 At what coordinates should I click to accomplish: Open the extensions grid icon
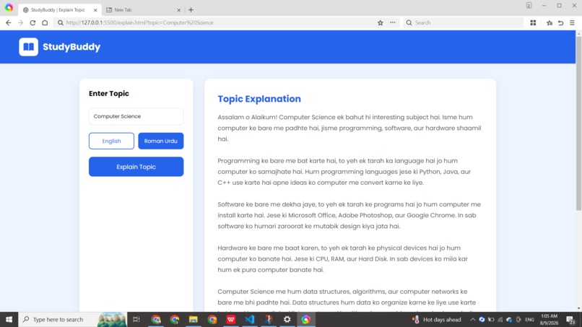click(533, 22)
